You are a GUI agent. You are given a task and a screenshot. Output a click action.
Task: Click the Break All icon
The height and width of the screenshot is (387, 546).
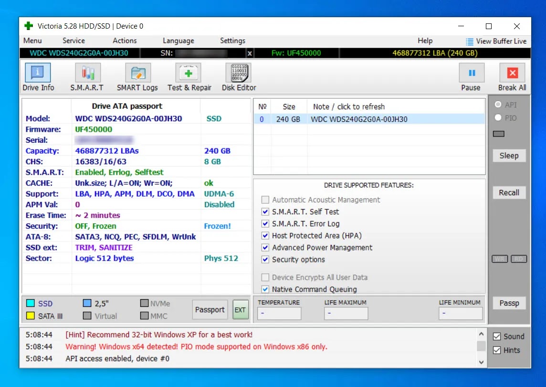click(x=512, y=73)
